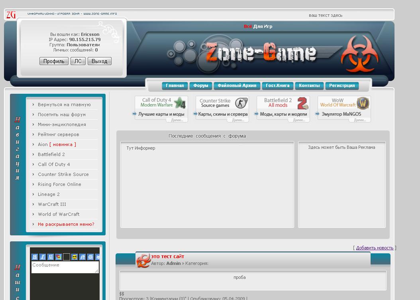Click the flame icon beside 'это тест сайт'
The height and width of the screenshot is (300, 420).
(143, 261)
